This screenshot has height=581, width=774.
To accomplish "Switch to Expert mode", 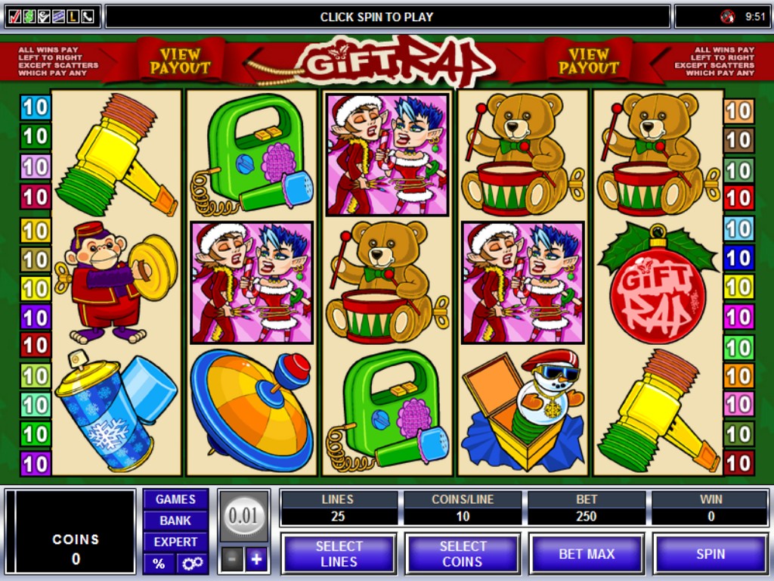I will 175,542.
